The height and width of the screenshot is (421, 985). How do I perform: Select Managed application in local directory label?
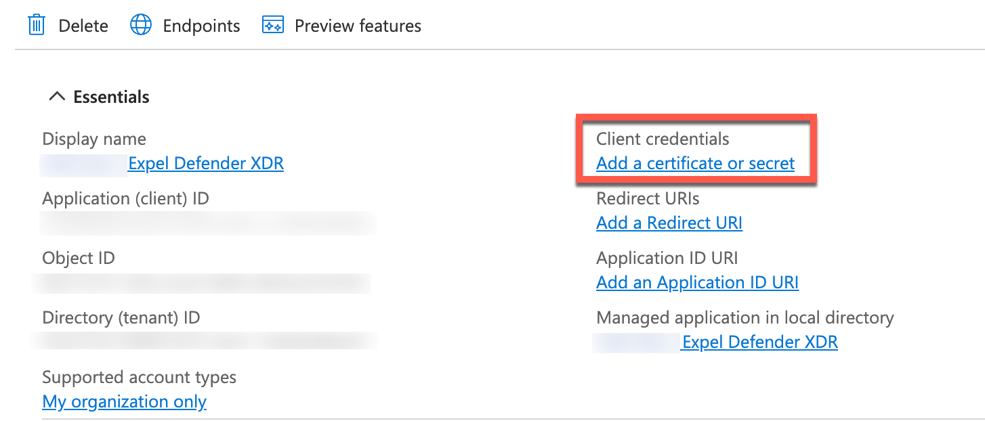click(x=745, y=317)
